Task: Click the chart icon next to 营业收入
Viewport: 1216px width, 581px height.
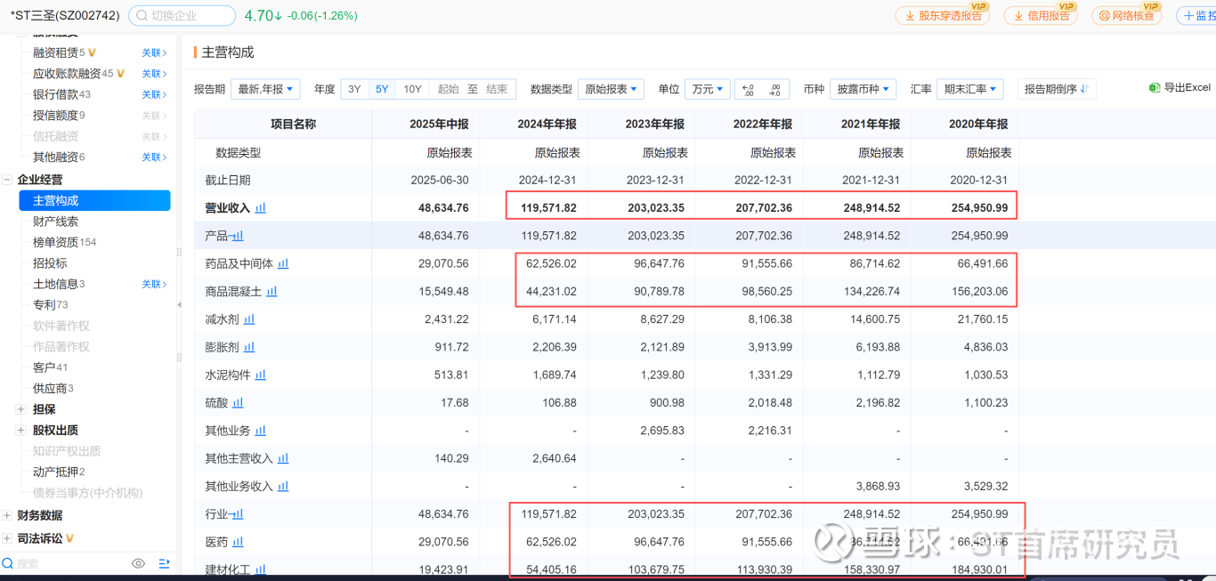Action: pyautogui.click(x=261, y=208)
